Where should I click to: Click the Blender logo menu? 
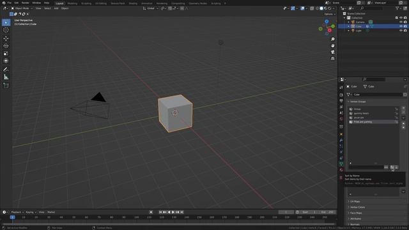pyautogui.click(x=4, y=3)
